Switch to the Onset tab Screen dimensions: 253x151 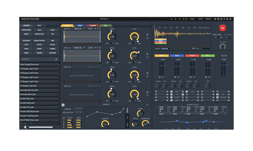pos(67,26)
